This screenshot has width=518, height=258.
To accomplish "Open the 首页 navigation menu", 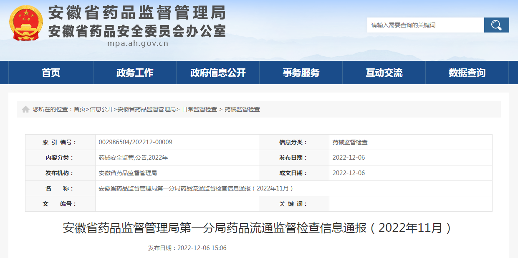I will [x=51, y=73].
